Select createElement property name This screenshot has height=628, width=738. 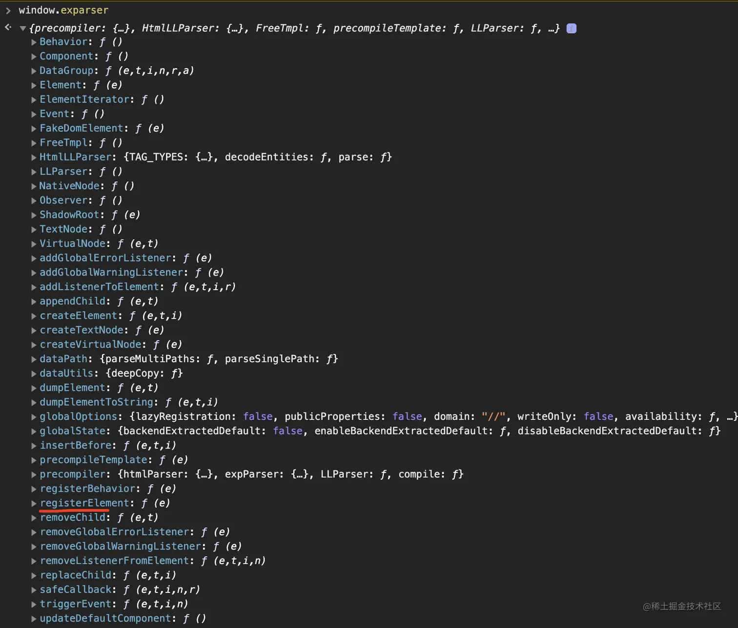(78, 315)
